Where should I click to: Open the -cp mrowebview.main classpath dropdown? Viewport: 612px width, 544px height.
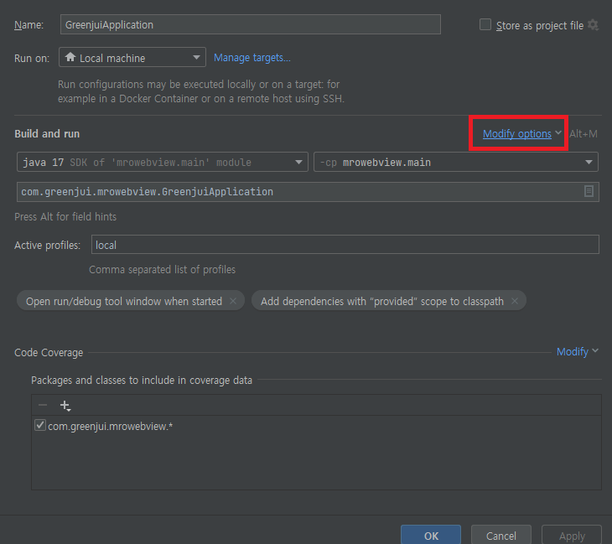455,162
